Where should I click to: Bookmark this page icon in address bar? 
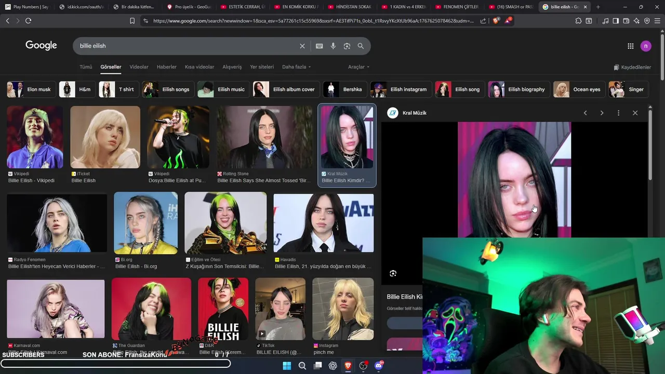(x=132, y=21)
